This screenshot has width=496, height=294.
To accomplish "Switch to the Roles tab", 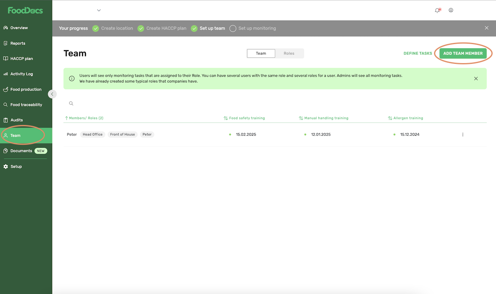I will click(x=289, y=54).
